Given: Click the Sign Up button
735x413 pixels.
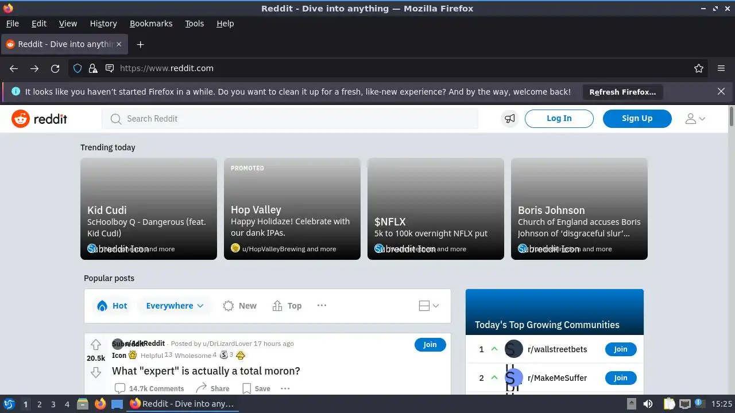Looking at the screenshot, I should coord(637,119).
